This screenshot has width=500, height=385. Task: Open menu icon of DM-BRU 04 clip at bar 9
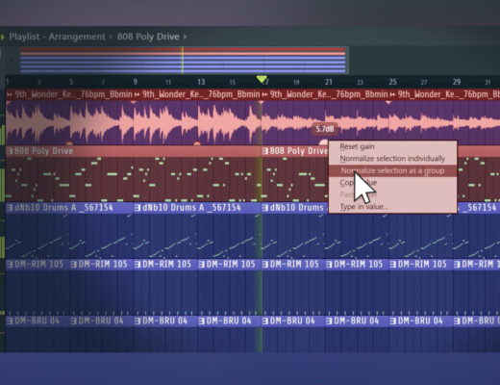pos(137,321)
